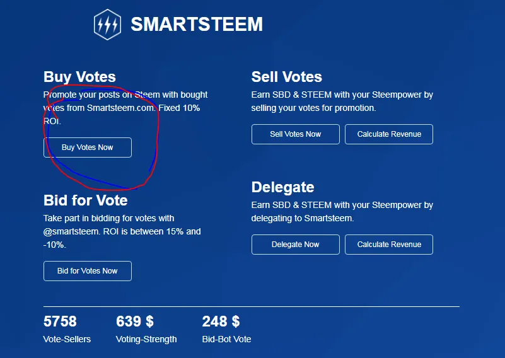Click the 5758 Vote-Sellers count
This screenshot has width=505, height=358.
pos(60,321)
